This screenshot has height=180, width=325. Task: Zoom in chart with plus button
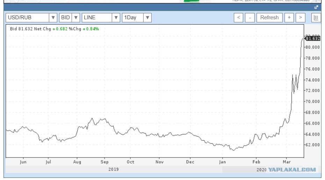(x=289, y=18)
